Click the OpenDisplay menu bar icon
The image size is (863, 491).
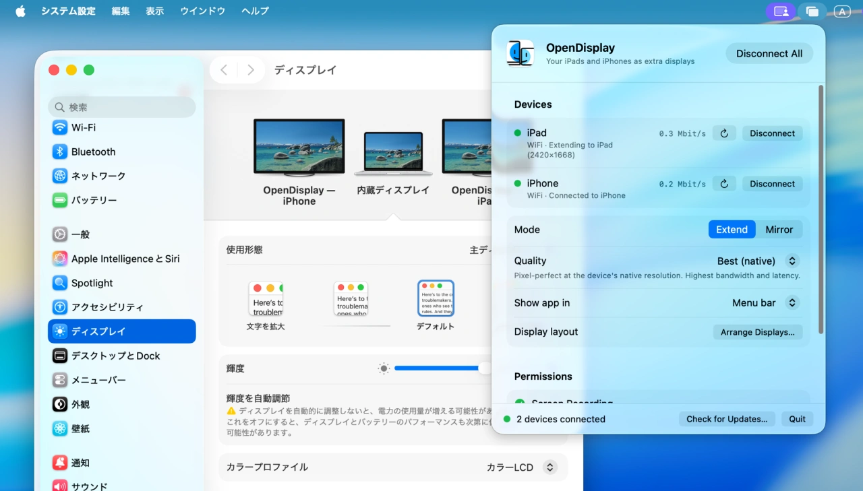[781, 11]
